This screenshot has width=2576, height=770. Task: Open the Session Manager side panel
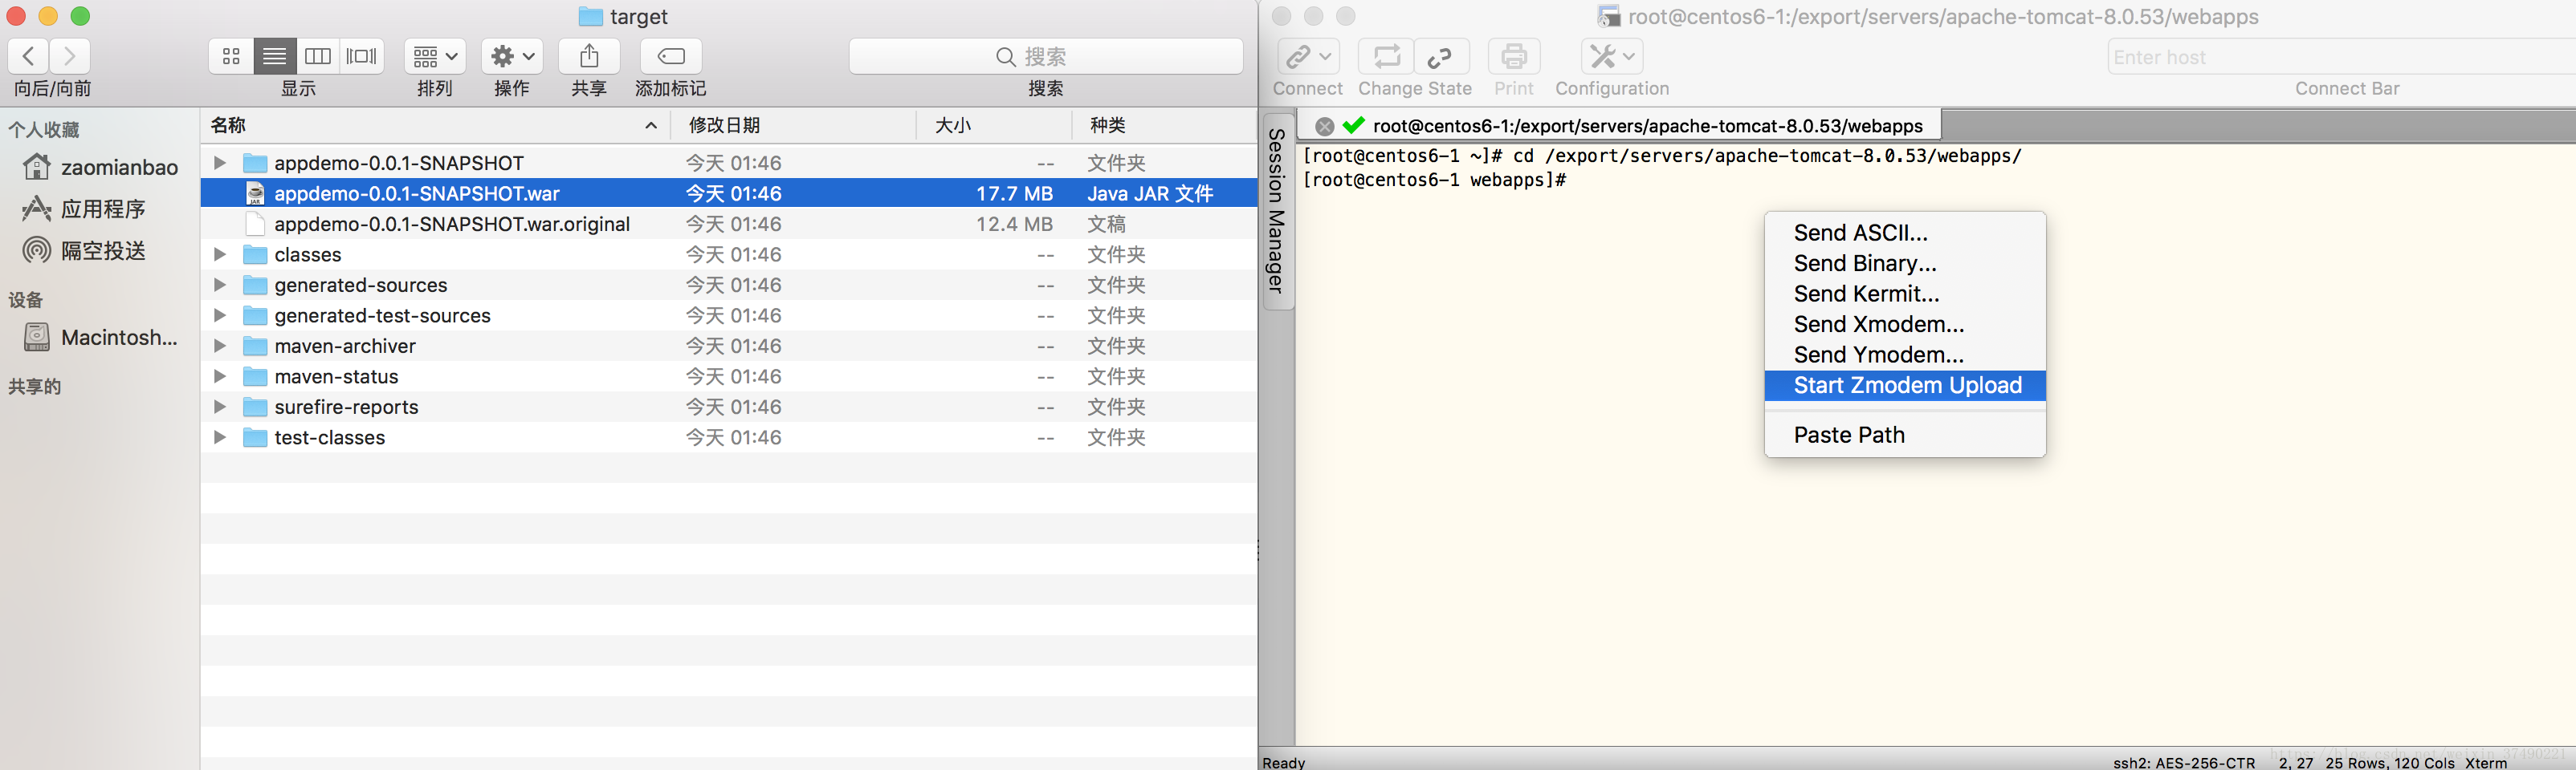click(x=1277, y=211)
